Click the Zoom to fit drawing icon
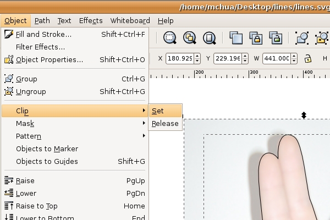 click(x=190, y=38)
